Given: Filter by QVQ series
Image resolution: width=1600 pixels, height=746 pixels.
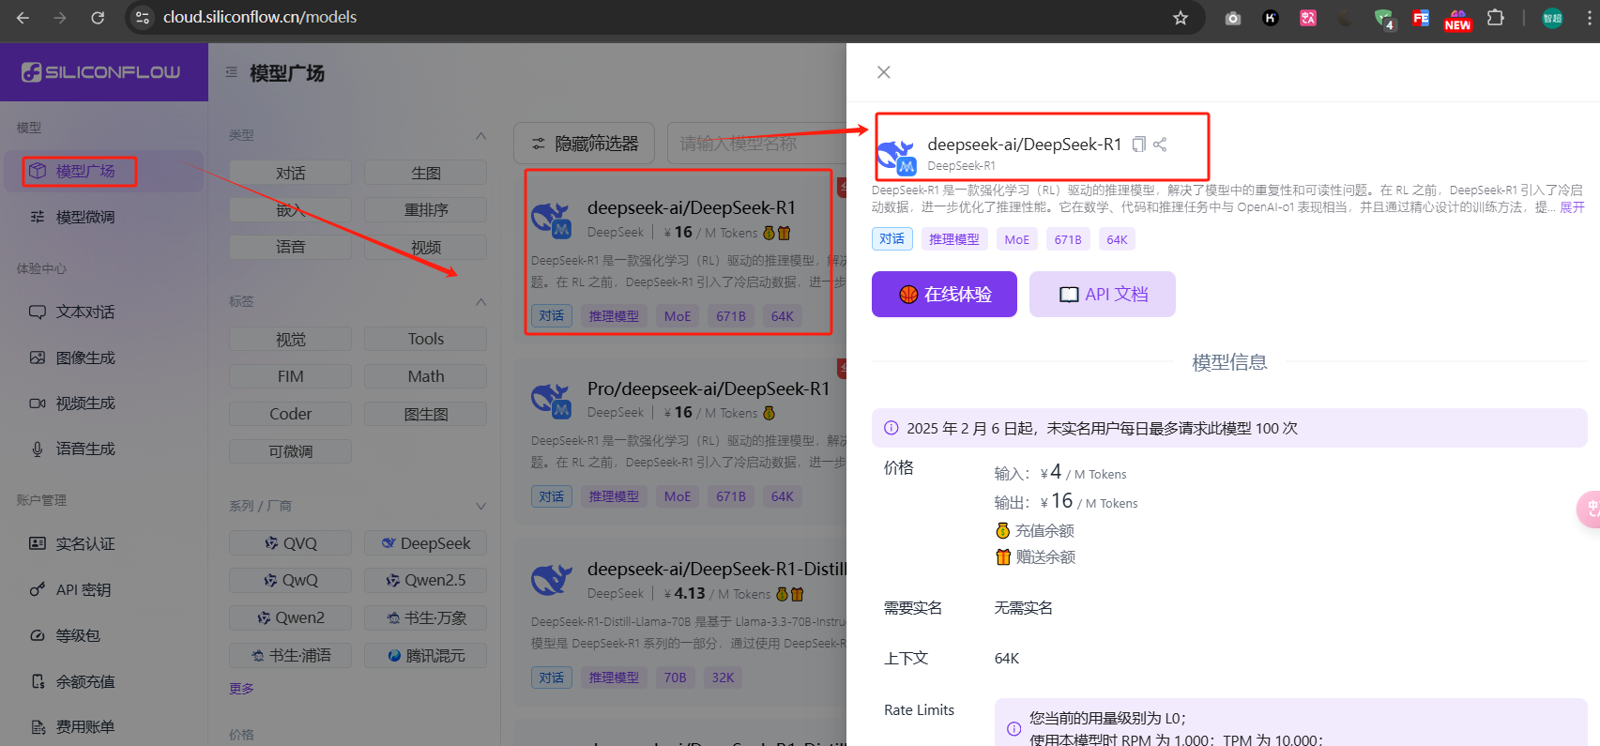Looking at the screenshot, I should [x=290, y=543].
